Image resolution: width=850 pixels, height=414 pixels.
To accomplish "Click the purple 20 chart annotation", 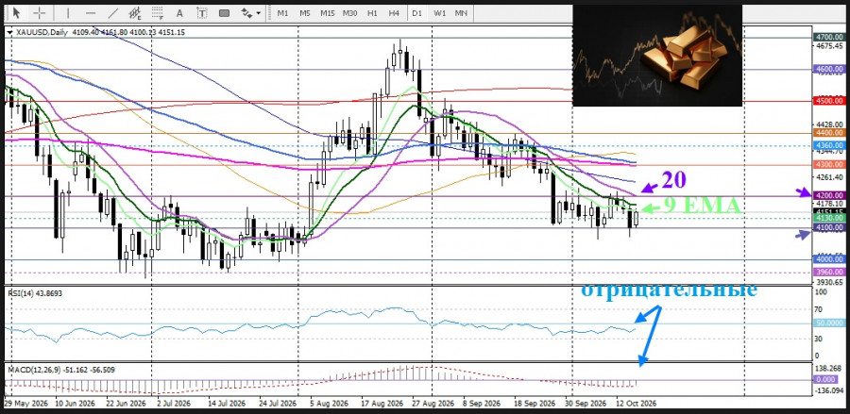I will point(672,179).
